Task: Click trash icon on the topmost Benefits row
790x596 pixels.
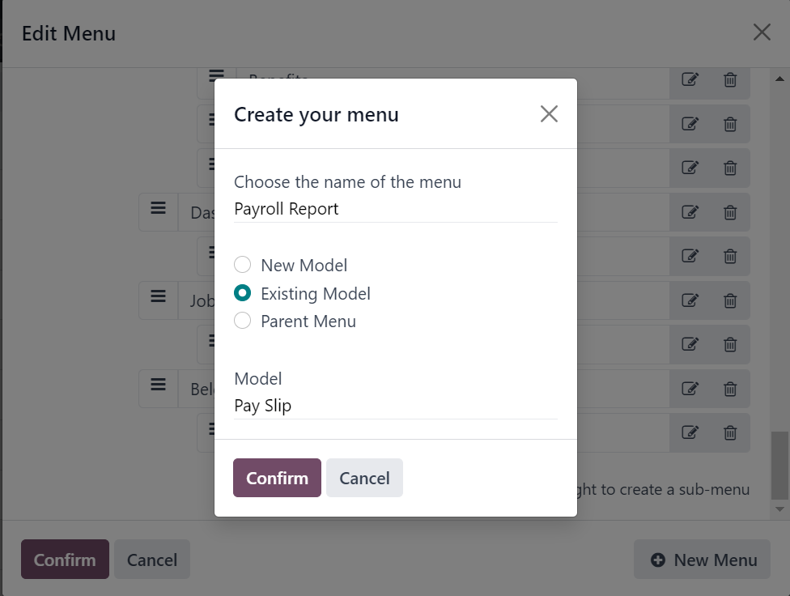Action: pos(730,79)
